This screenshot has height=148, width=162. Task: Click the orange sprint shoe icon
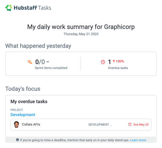point(30,62)
